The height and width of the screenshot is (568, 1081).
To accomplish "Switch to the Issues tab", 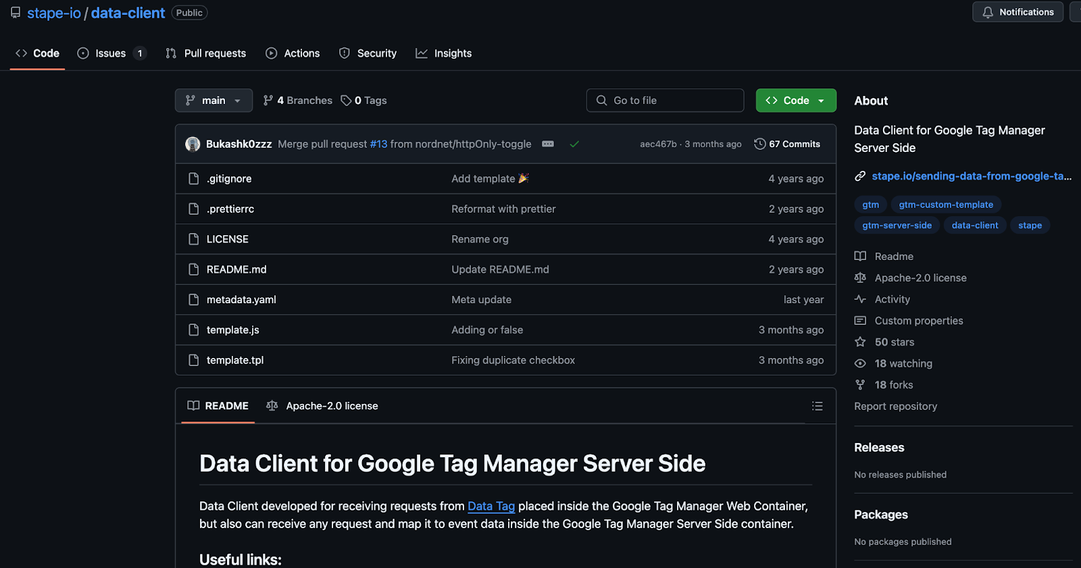I will pos(111,53).
